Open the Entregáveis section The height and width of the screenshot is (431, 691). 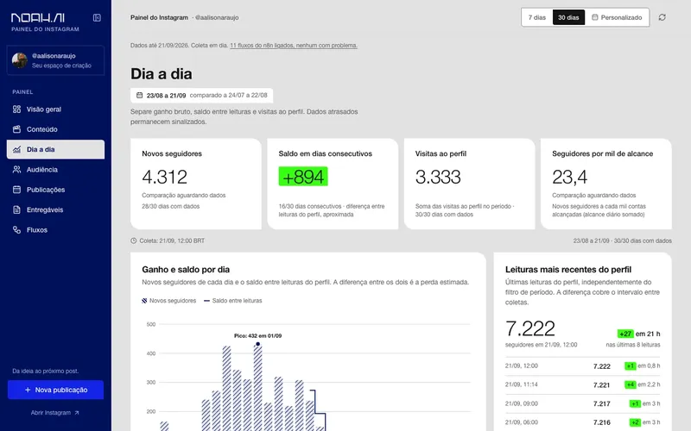pyautogui.click(x=55, y=209)
